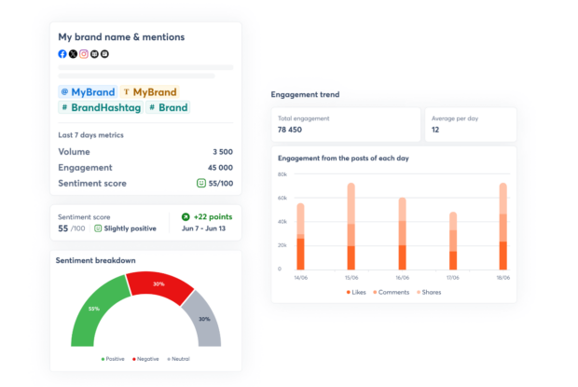Click the orange T MyBrand keyword tag
The width and height of the screenshot is (578, 387).
click(x=148, y=92)
